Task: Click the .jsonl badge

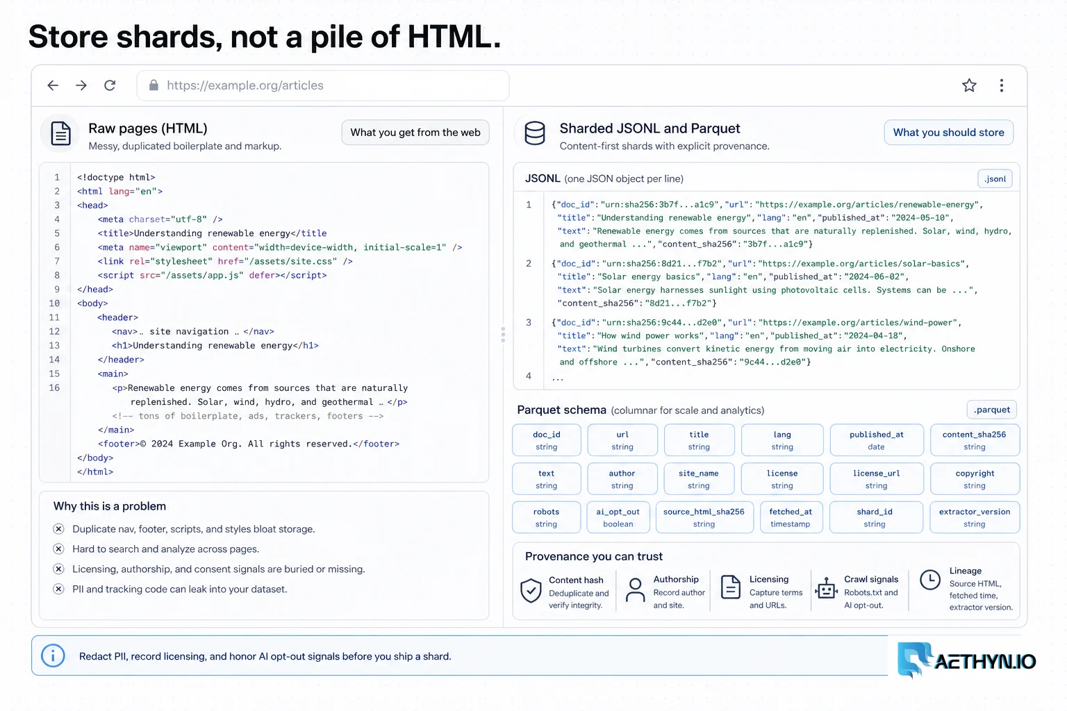Action: (995, 179)
